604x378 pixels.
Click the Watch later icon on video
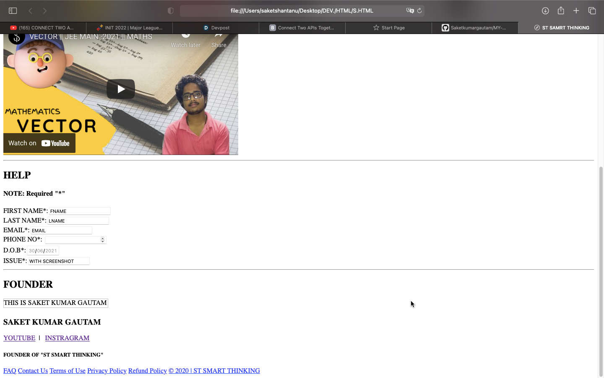[185, 41]
